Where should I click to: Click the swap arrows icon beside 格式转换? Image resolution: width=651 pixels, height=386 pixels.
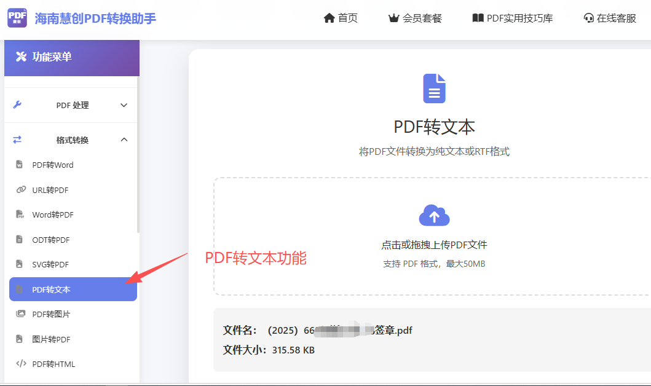point(17,140)
